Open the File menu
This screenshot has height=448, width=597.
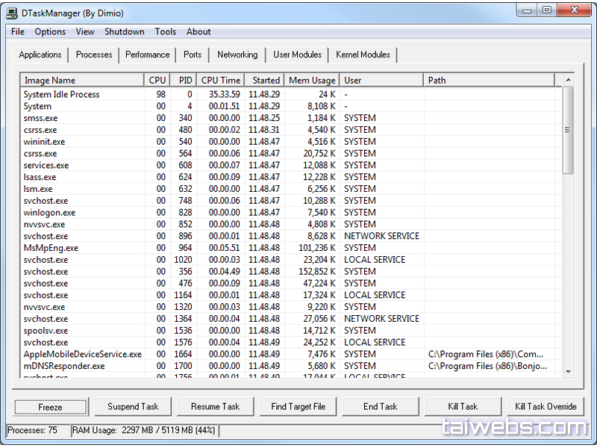pos(18,31)
